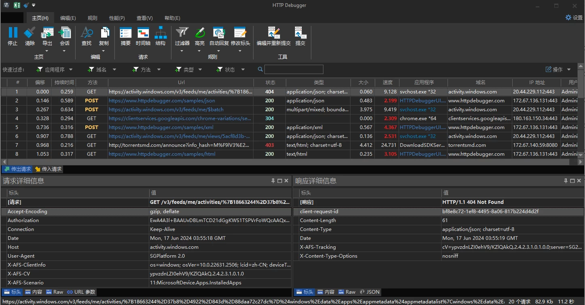Expand the Application quick filter dropdown

pyautogui.click(x=71, y=70)
